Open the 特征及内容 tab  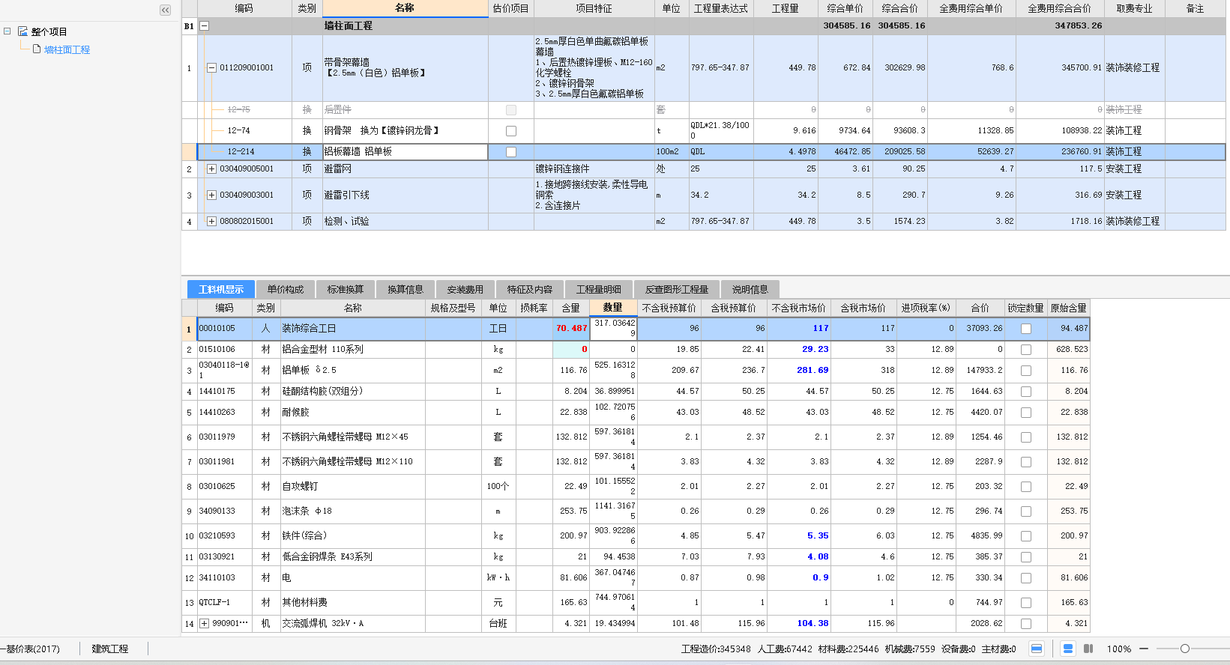tap(530, 289)
